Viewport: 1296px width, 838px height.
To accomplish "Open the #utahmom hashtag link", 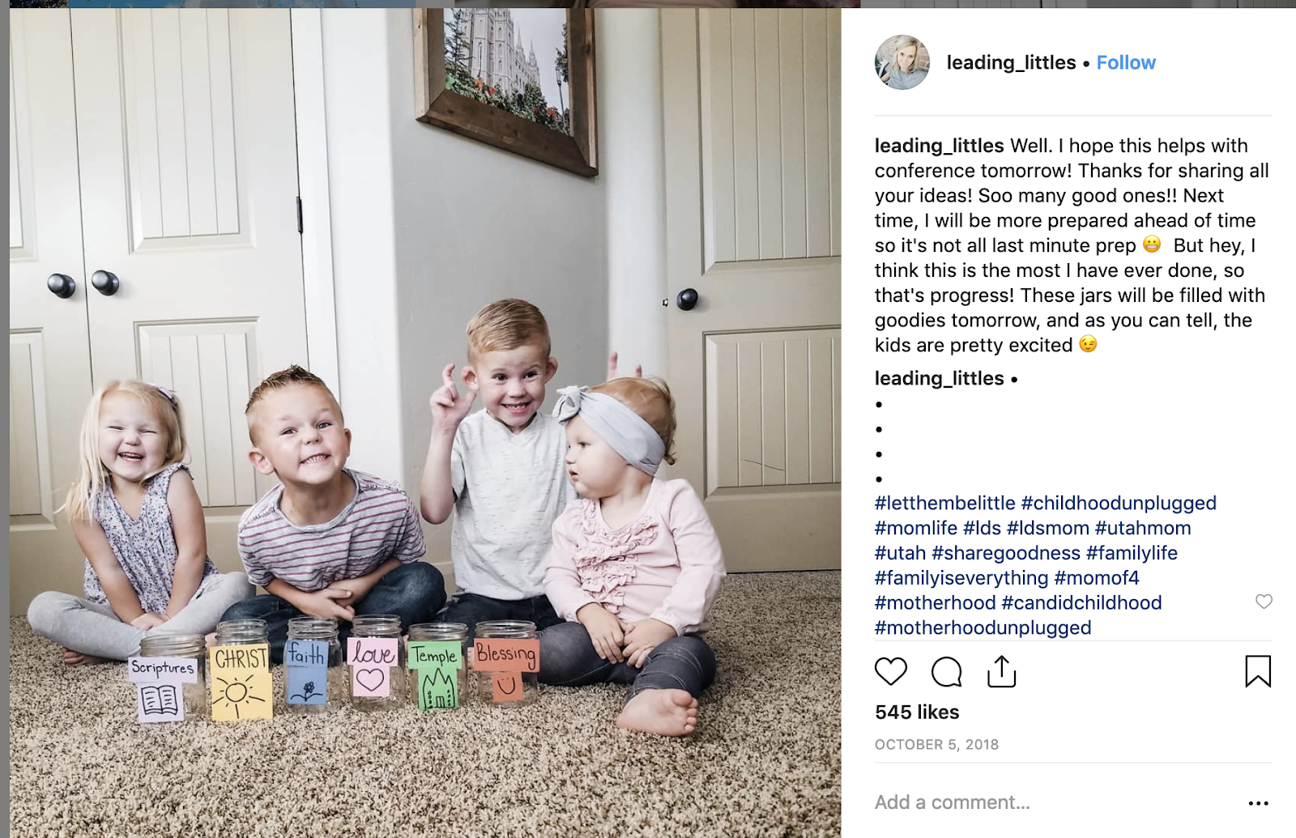I will pyautogui.click(x=1143, y=528).
